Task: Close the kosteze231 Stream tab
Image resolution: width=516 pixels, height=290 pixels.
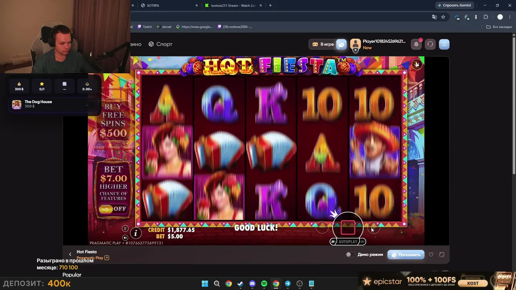Action: tap(261, 6)
